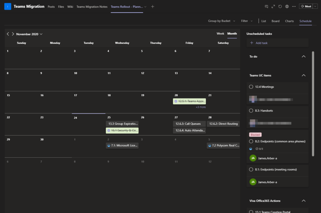The image size is (321, 213).
Task: Click the 'Teams Migration' team title
Action: pyautogui.click(x=29, y=7)
